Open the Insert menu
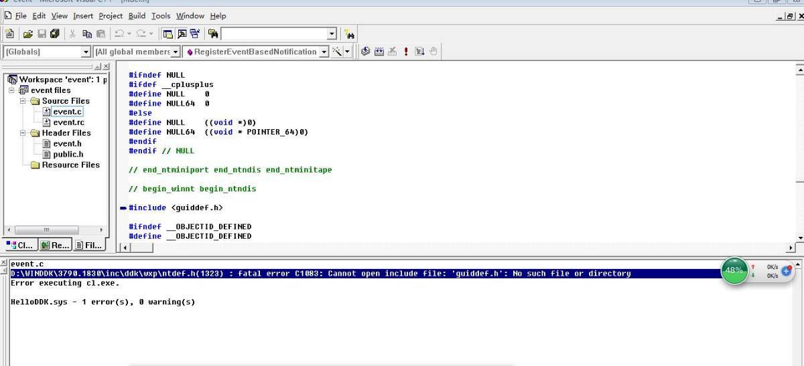The height and width of the screenshot is (366, 804). tap(83, 15)
